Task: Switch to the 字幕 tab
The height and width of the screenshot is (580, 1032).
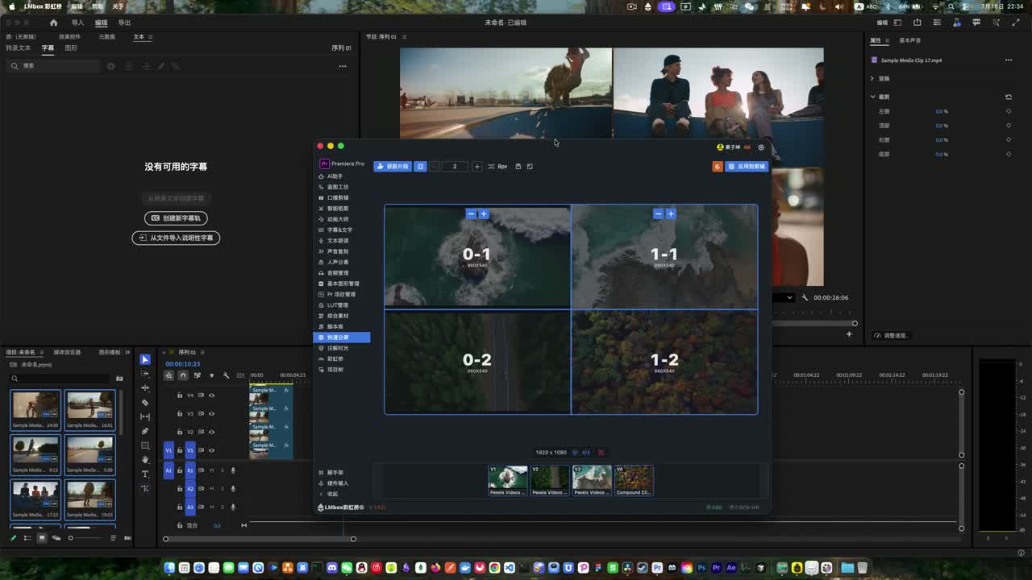Action: point(48,48)
